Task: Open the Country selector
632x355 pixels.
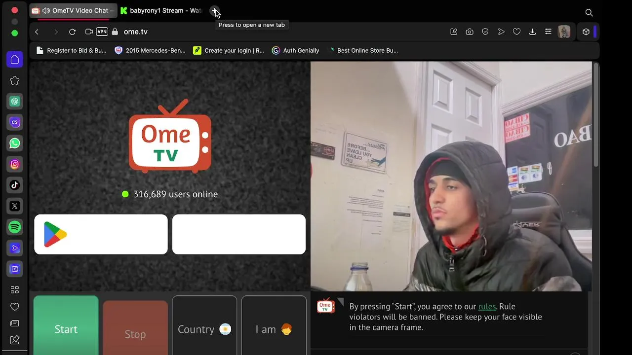Action: (204, 325)
